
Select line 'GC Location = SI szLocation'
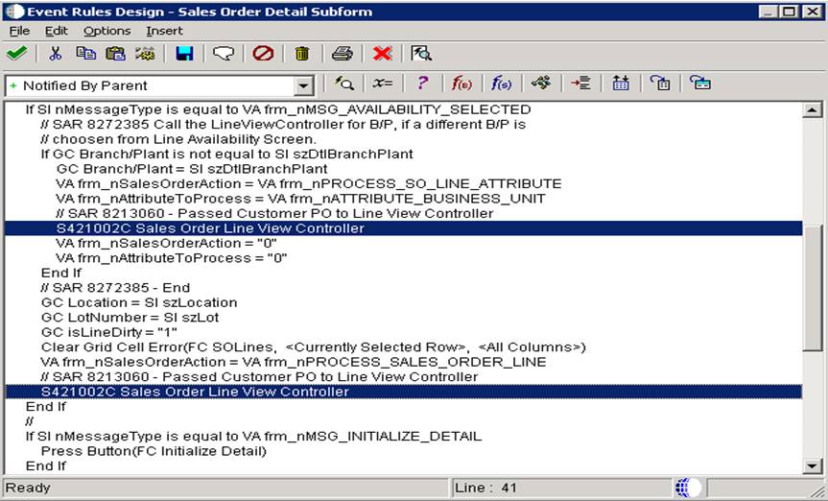(x=139, y=302)
